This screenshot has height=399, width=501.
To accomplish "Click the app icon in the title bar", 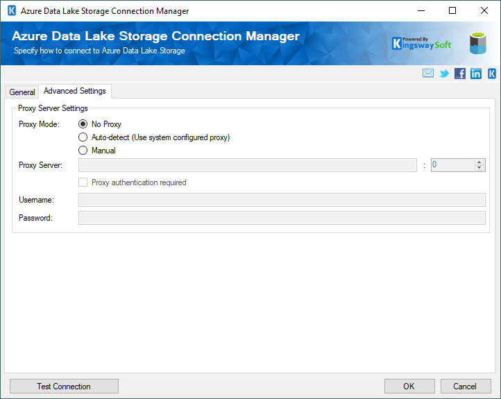I will [12, 10].
